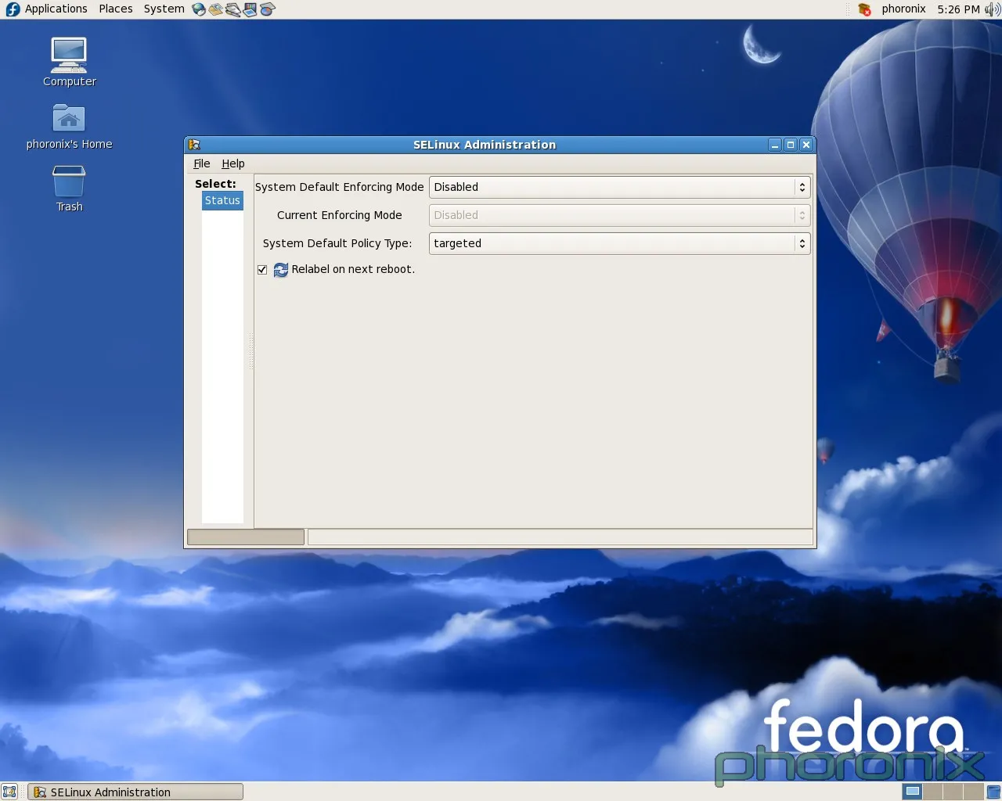1002x801 pixels.
Task: Toggle the Relabel on next reboot checkbox
Action: tap(262, 270)
